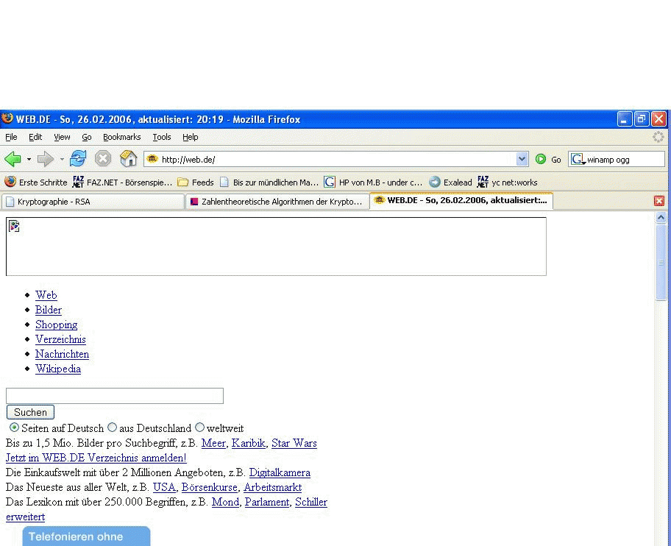Viewport: 671px width, 546px height.
Task: Click the Suchen button
Action: point(30,412)
